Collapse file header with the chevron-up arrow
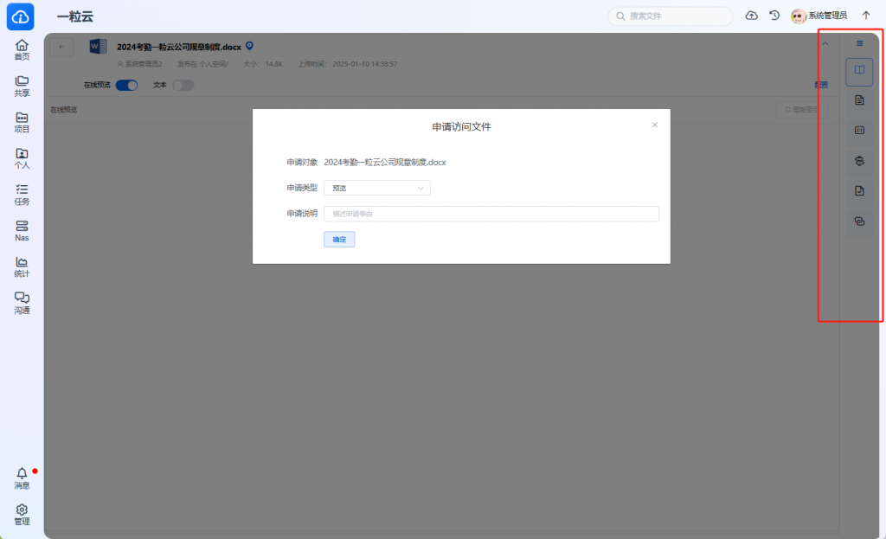The height and width of the screenshot is (539, 886). 825,44
